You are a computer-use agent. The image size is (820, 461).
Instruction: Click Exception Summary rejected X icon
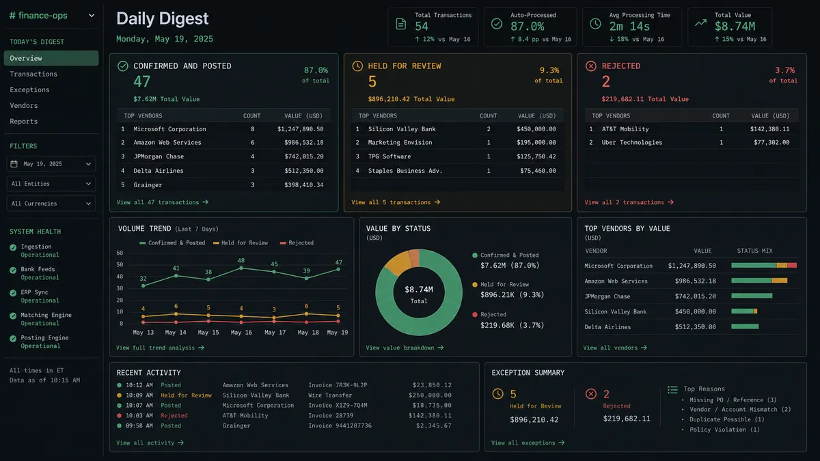pos(591,394)
